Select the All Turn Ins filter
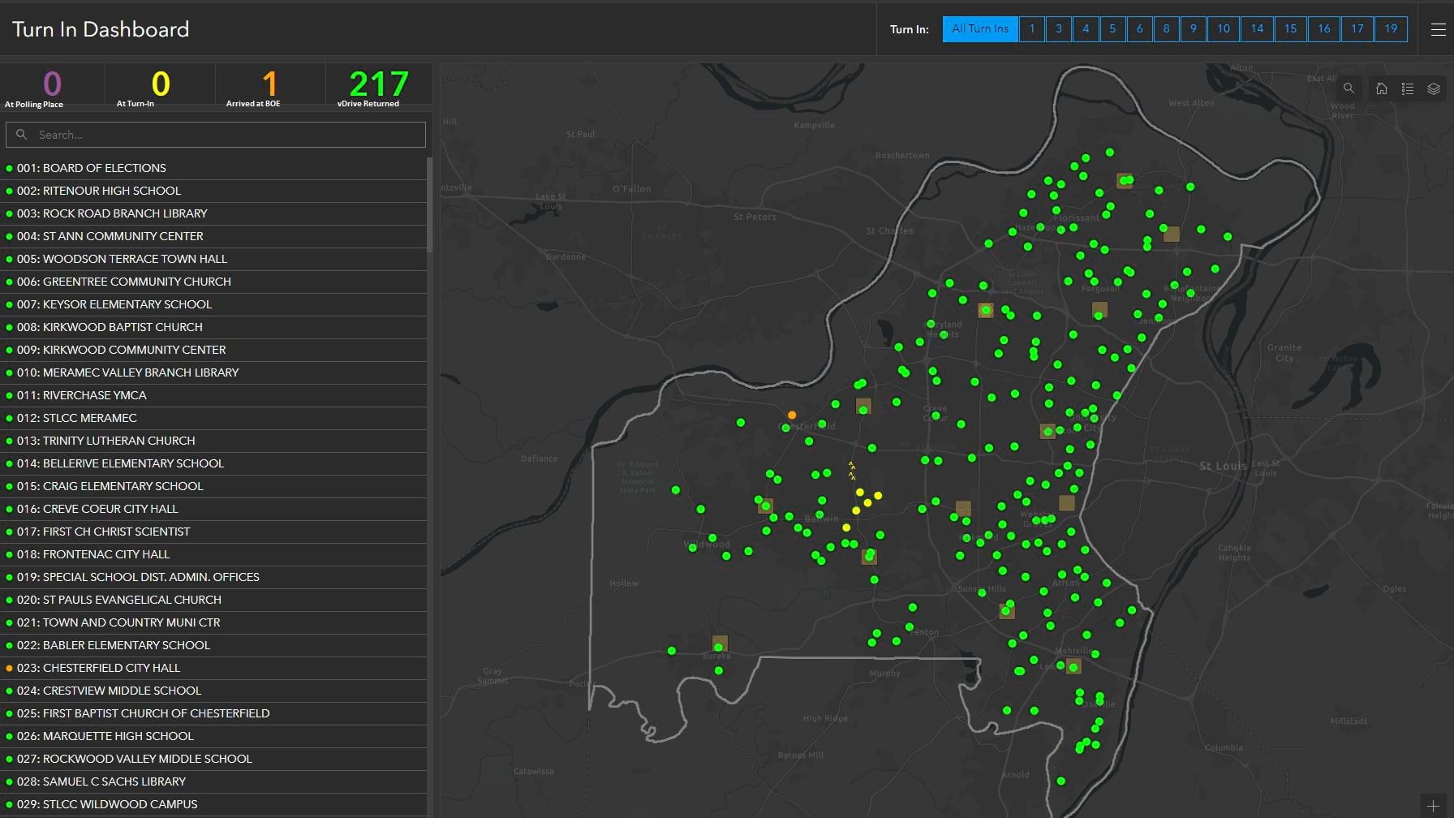This screenshot has width=1454, height=818. click(x=980, y=29)
